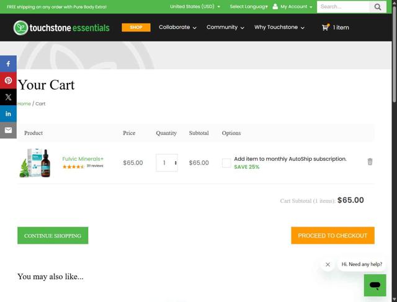Viewport: 397px width, 302px height.
Task: Click the Proceed to Checkout button
Action: tap(332, 236)
